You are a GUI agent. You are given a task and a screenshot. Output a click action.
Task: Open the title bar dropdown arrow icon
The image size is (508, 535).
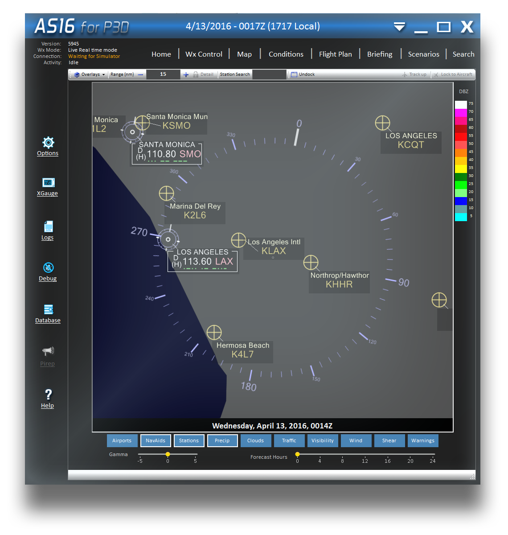point(399,27)
